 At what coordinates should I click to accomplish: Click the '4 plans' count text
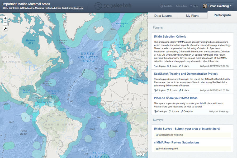185,90
